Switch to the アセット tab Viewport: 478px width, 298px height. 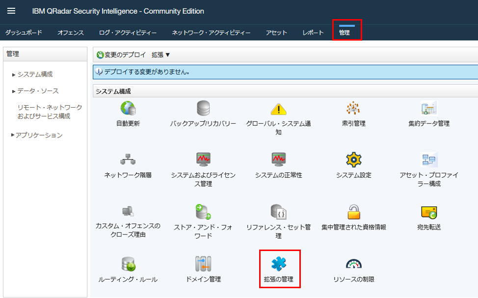pyautogui.click(x=276, y=32)
